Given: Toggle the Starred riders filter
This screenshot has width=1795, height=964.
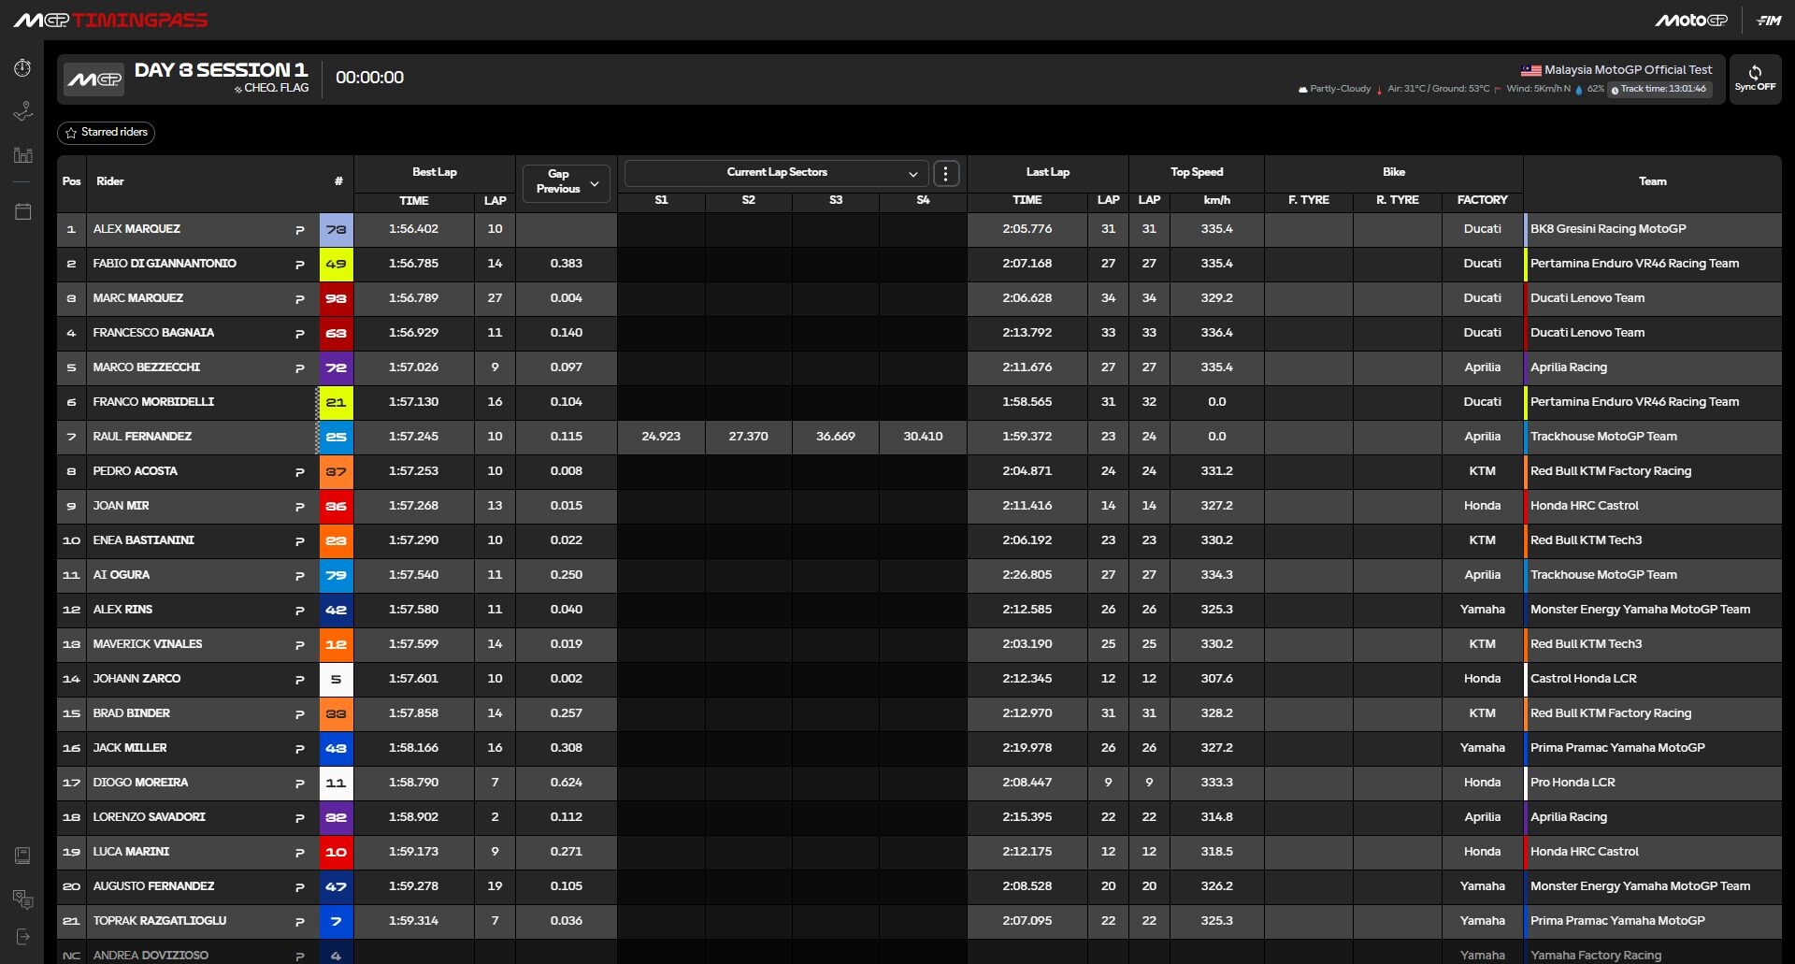Looking at the screenshot, I should point(106,133).
